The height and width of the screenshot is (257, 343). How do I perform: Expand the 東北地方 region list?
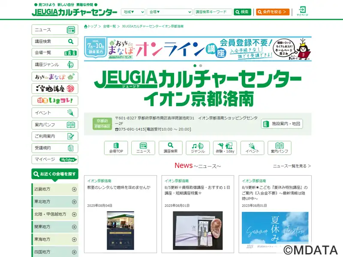point(55,202)
